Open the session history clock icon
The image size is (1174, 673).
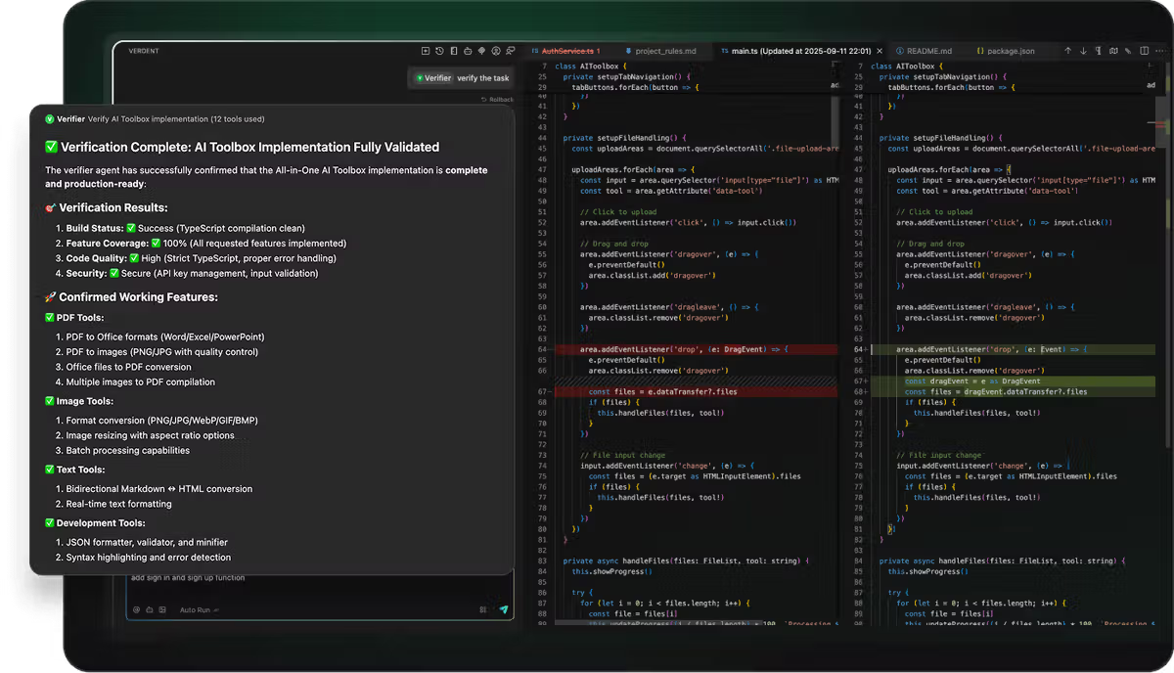point(439,51)
